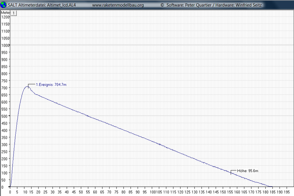
Task: Click the 155 value on time axis
Action: click(230, 192)
